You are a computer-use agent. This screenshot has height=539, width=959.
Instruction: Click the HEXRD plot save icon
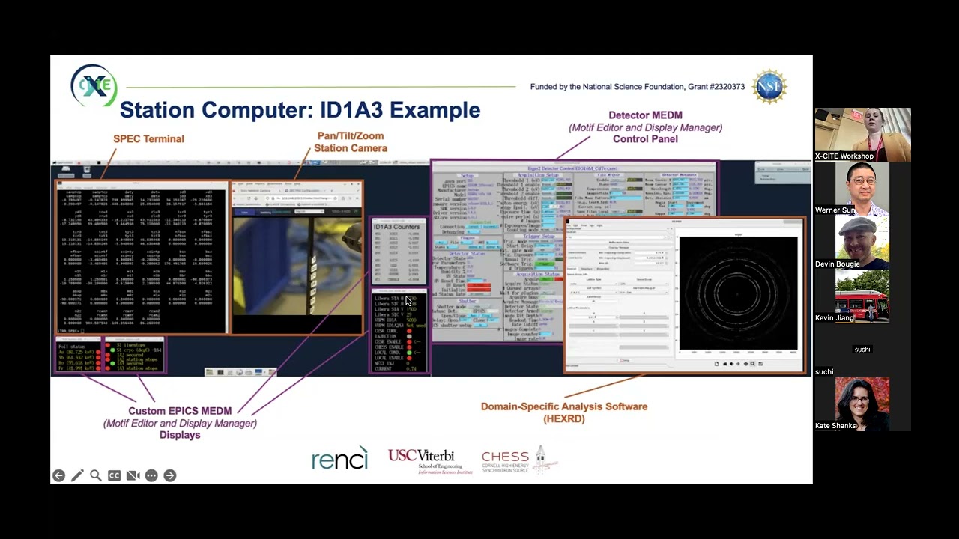(760, 364)
